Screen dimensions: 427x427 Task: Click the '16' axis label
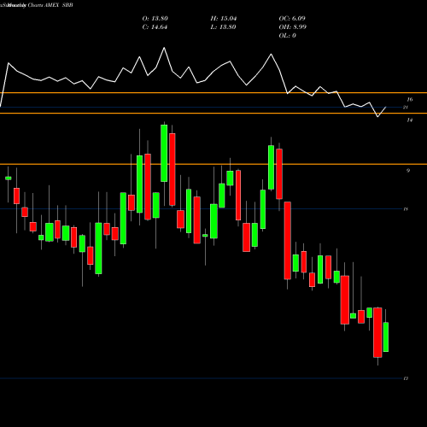[410, 100]
